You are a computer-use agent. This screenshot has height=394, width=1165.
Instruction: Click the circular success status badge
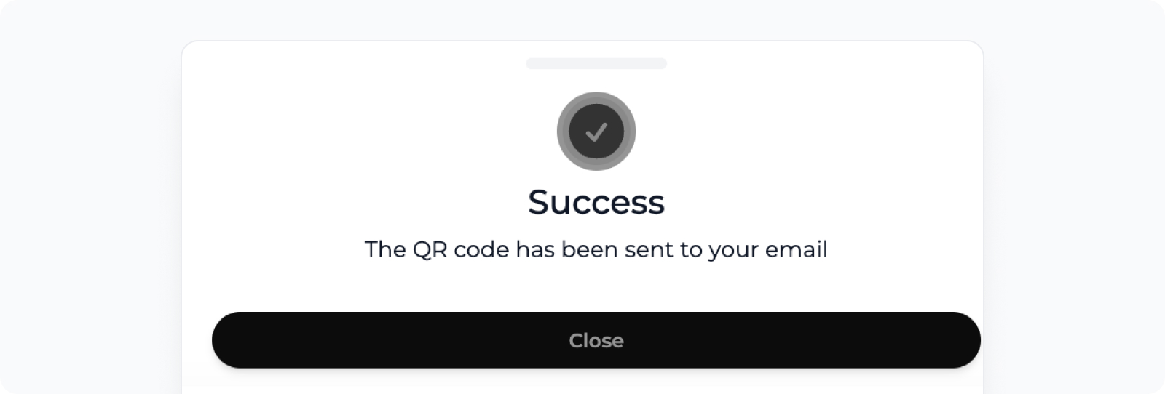pos(596,132)
